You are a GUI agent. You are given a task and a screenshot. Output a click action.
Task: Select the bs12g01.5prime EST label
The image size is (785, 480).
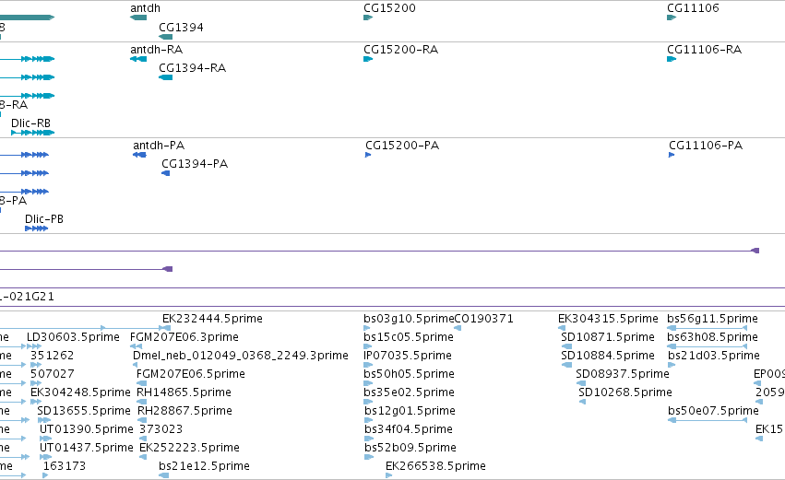pyautogui.click(x=410, y=411)
